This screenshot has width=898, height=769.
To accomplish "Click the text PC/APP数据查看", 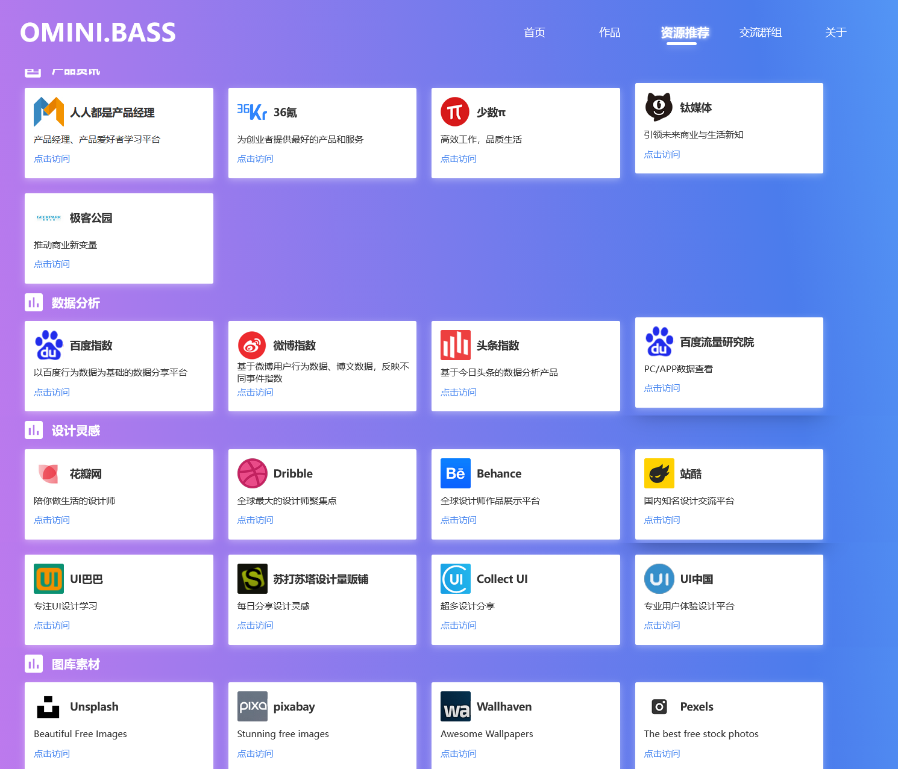I will [x=679, y=369].
